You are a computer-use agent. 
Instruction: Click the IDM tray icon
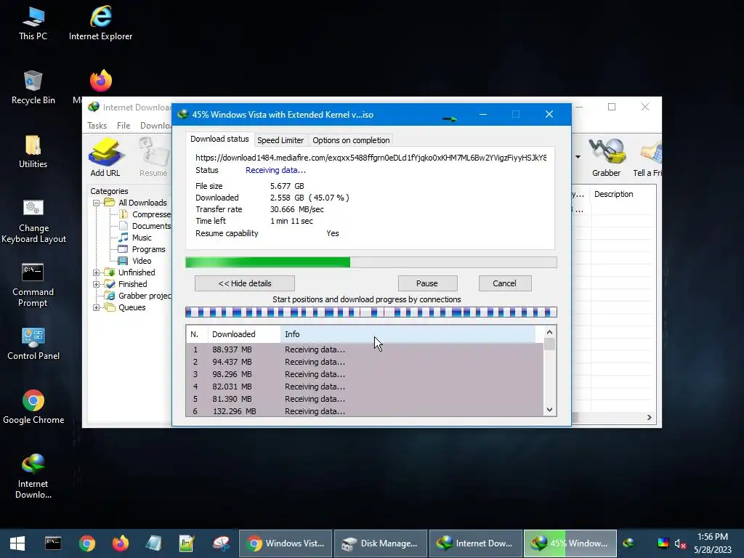(x=628, y=543)
